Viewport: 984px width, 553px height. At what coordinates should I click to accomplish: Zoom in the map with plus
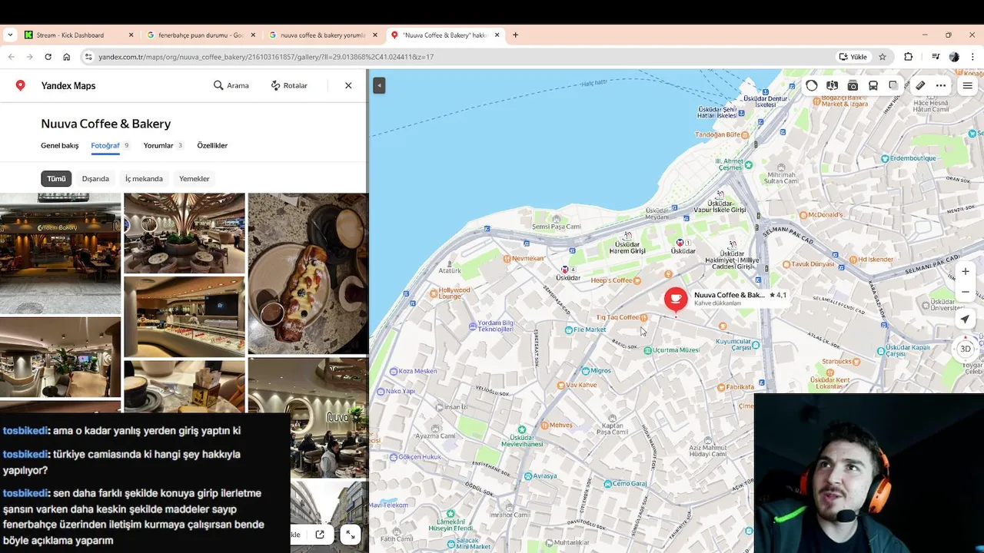[966, 271]
